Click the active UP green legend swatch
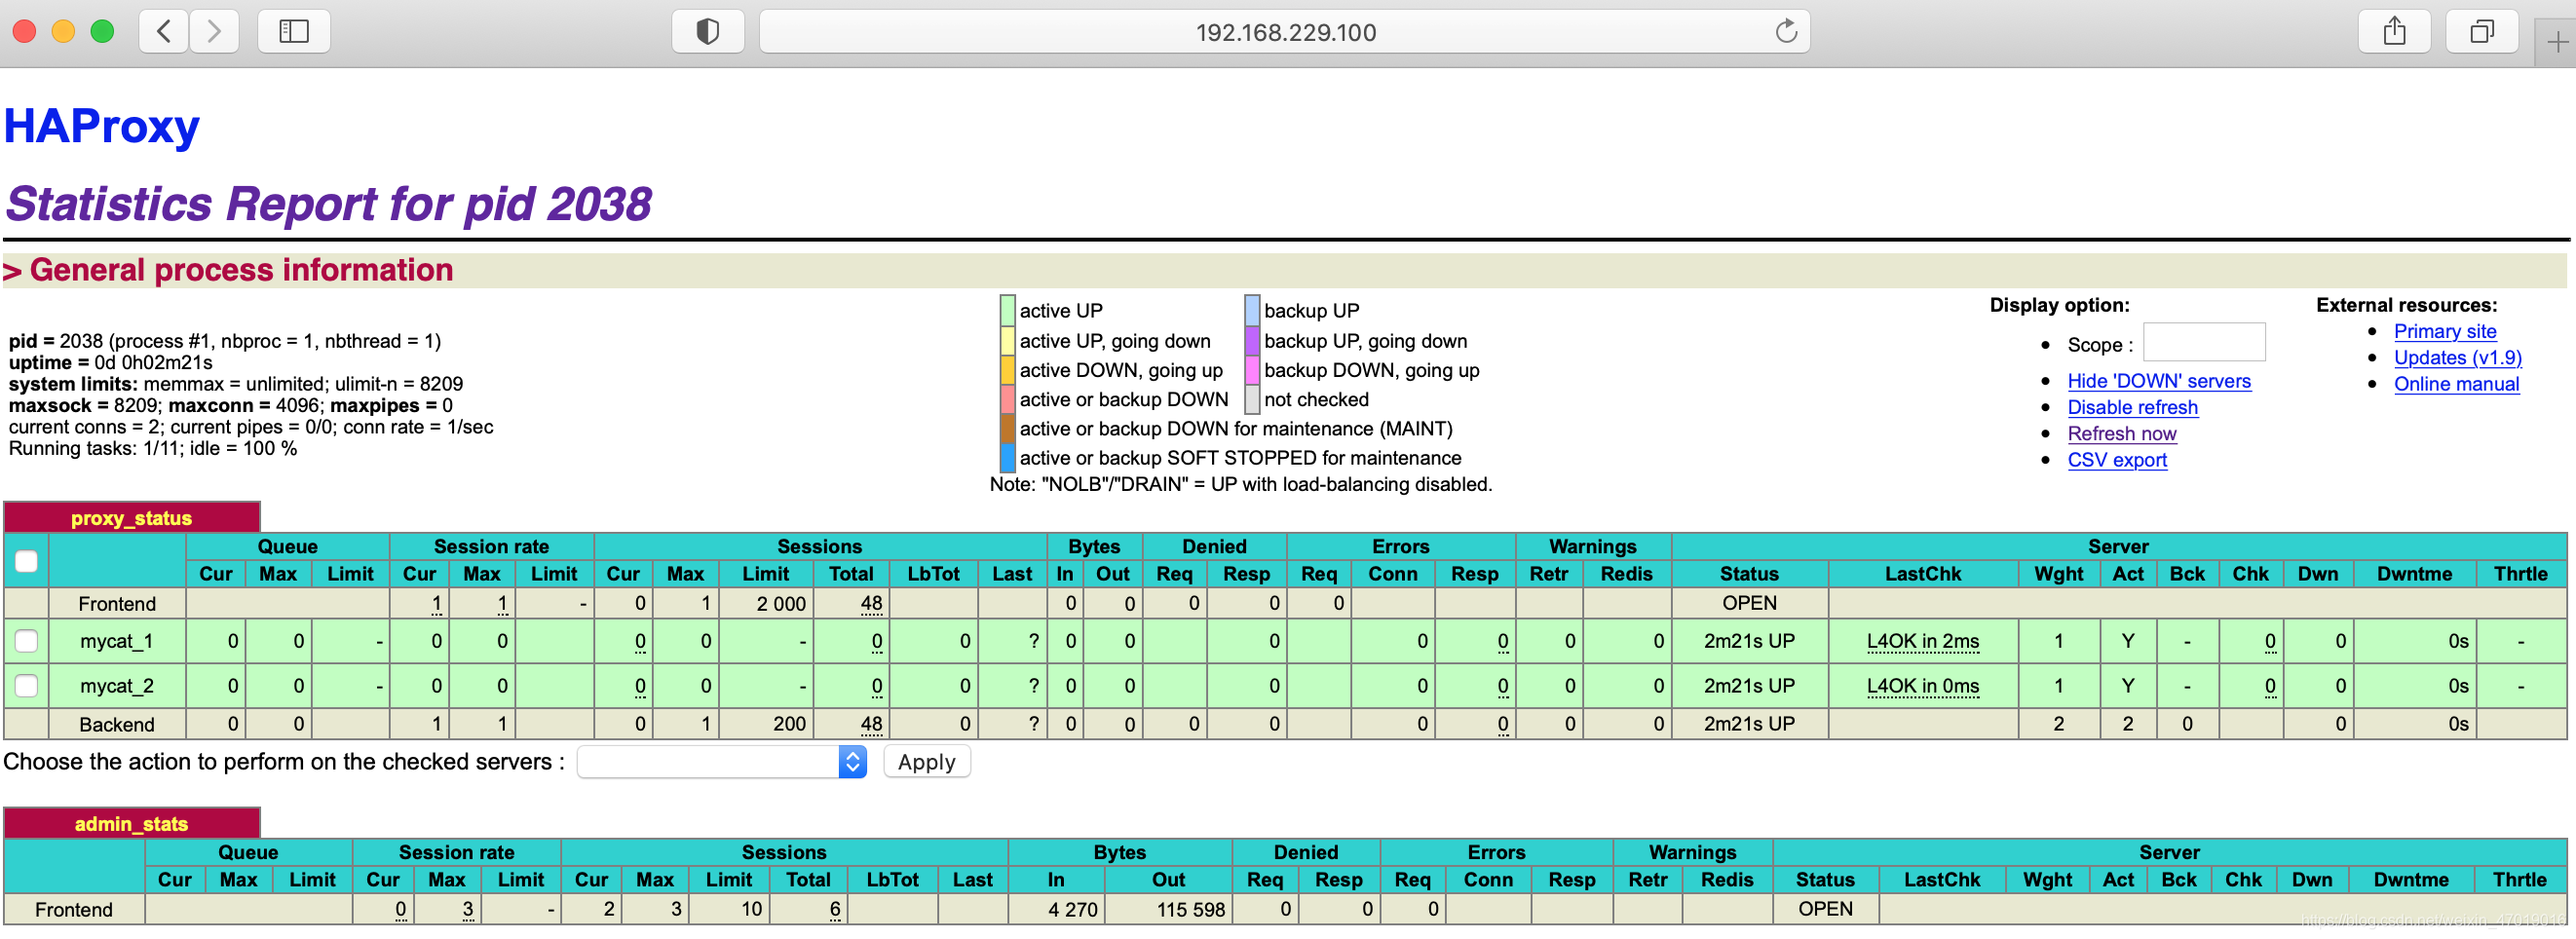The height and width of the screenshot is (939, 2576). (x=1008, y=311)
